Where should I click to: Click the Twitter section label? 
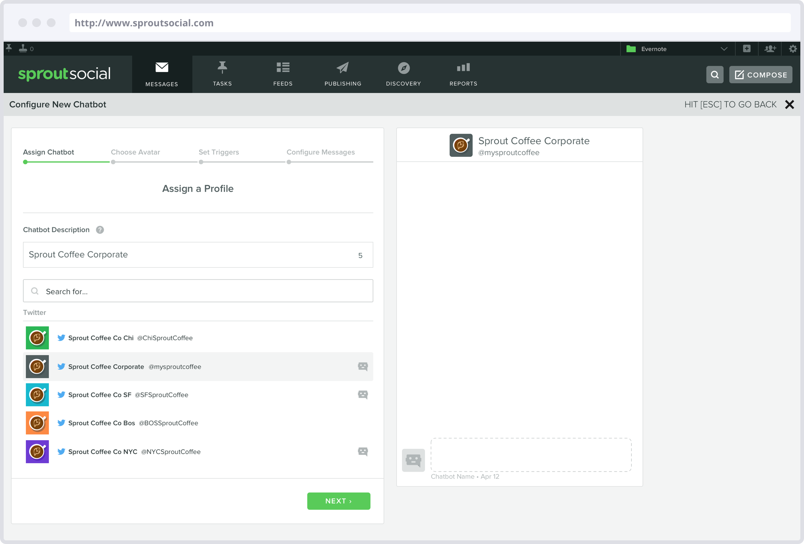[x=35, y=312]
